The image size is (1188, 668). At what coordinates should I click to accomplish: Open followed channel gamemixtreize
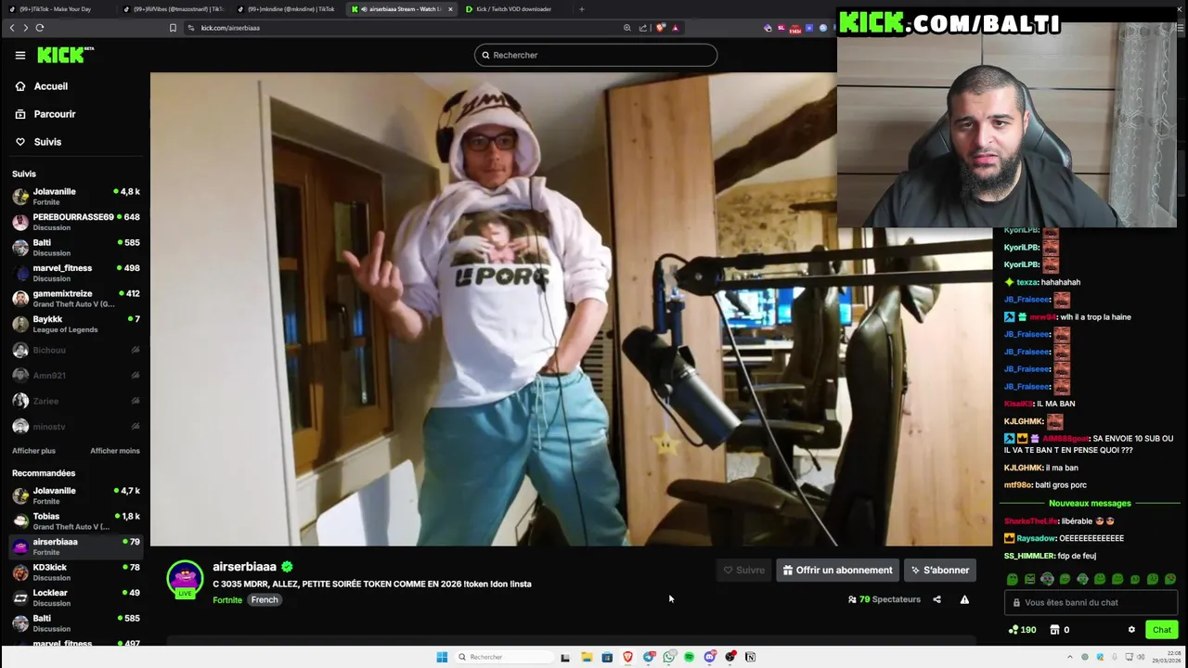pos(75,299)
